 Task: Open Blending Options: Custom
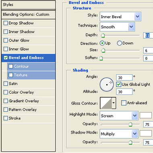coord(29,15)
